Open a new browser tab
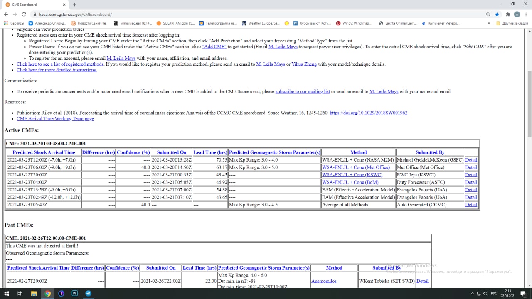 [75, 5]
